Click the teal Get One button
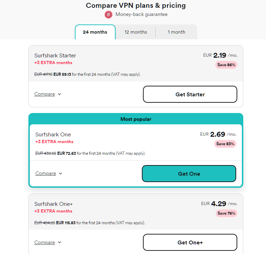The image size is (266, 254). click(189, 174)
